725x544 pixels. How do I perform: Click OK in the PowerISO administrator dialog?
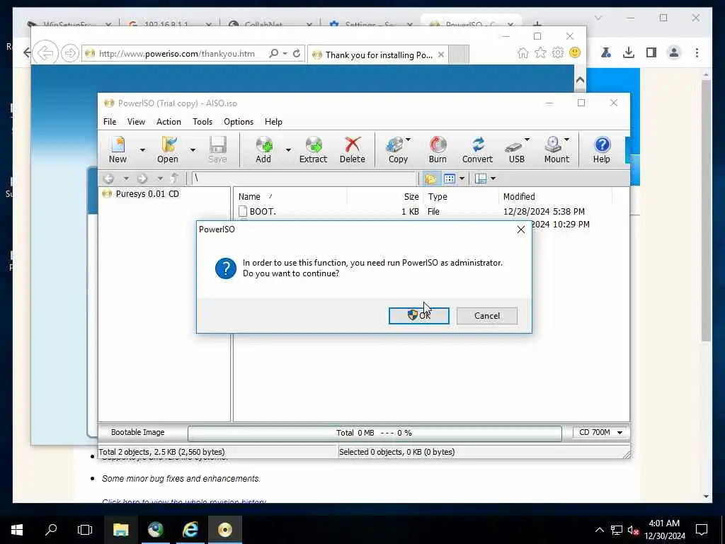pos(419,315)
